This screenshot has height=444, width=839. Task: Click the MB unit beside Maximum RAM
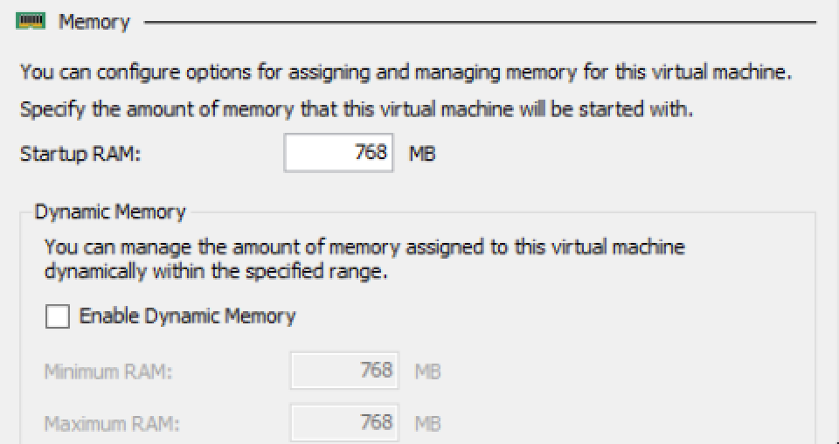click(x=427, y=424)
